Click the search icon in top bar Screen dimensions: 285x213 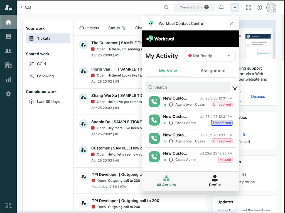[166, 7]
